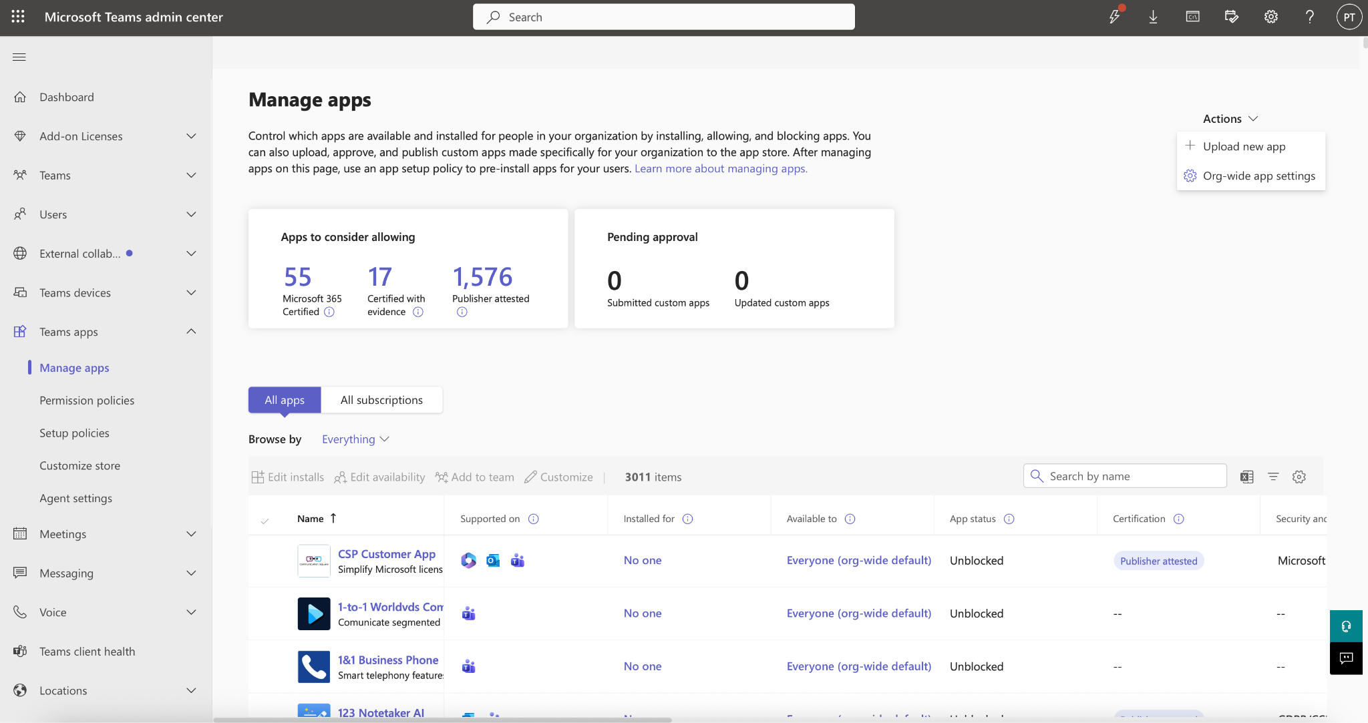Open the feedback chat floating button
The height and width of the screenshot is (723, 1368).
coord(1346,658)
